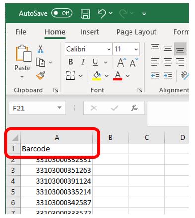Click Decrease Indent icon
Screen dimensions: 195x218
tap(155, 76)
